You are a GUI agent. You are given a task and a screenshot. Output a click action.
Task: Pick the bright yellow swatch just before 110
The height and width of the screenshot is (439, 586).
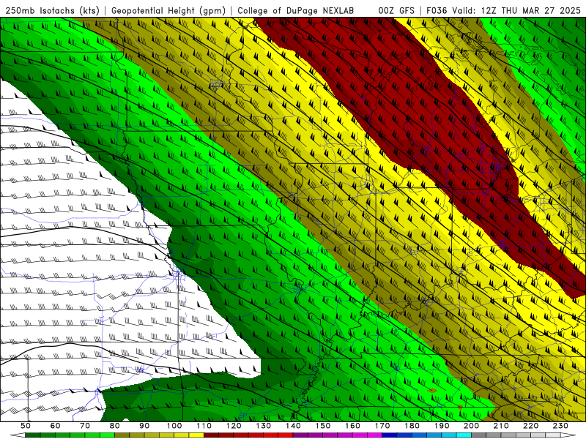coord(196,435)
